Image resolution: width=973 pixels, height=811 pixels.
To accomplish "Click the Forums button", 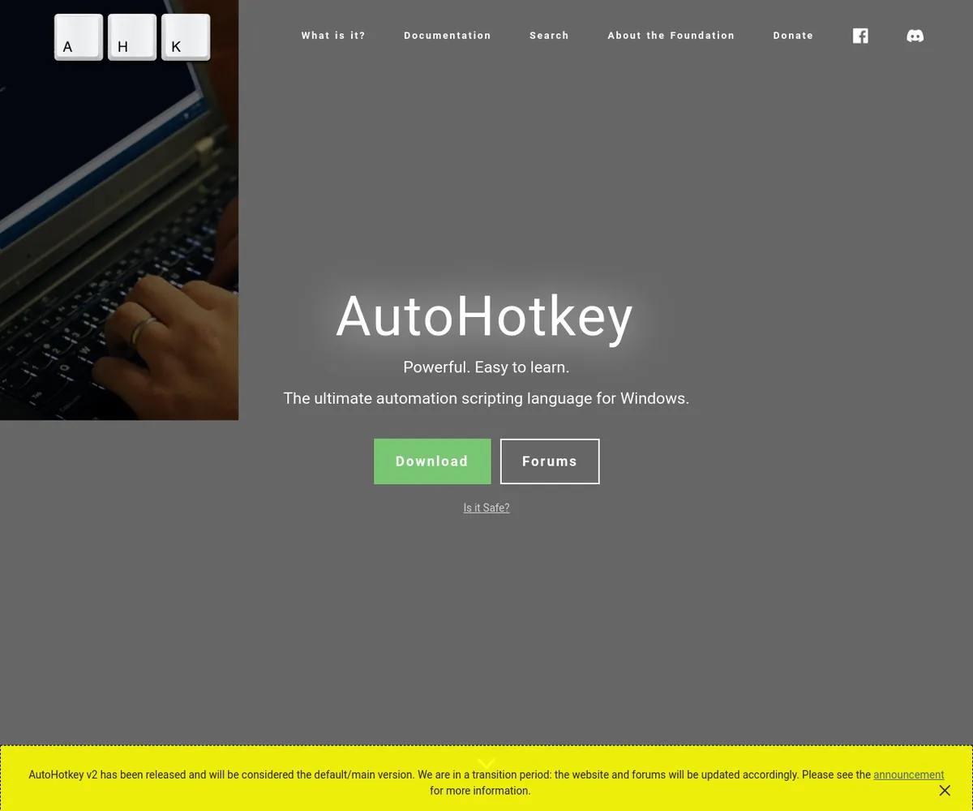I will point(550,461).
